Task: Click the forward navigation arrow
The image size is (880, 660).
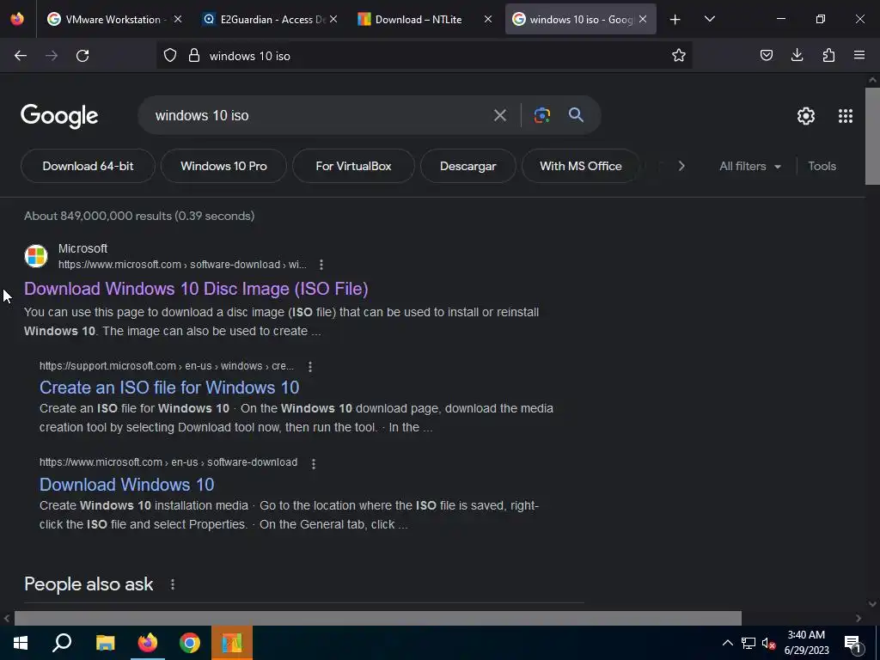Action: click(52, 55)
